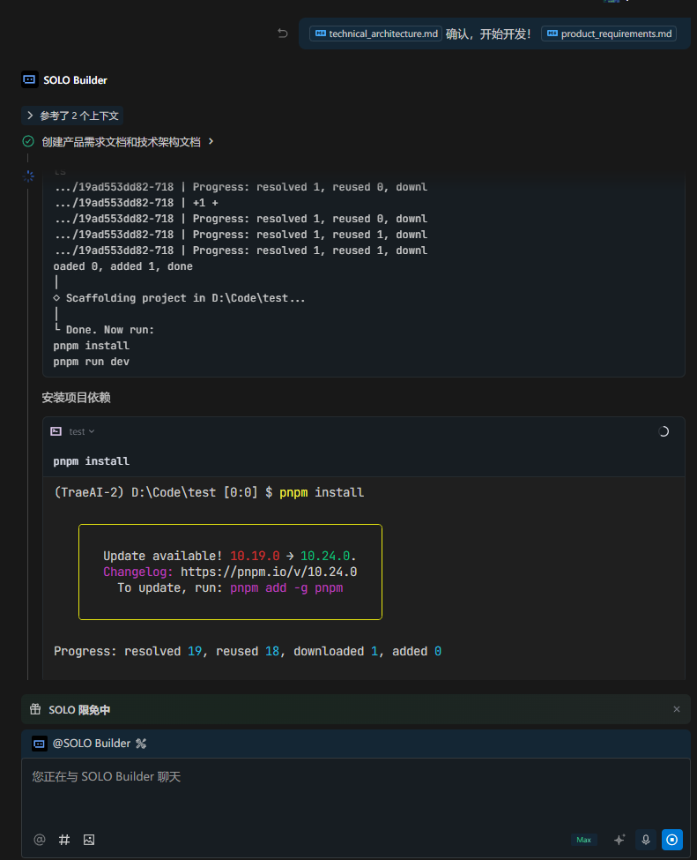Screen dimensions: 697x860
Task: Close the SOLO 限免中 banner
Action: coord(677,709)
